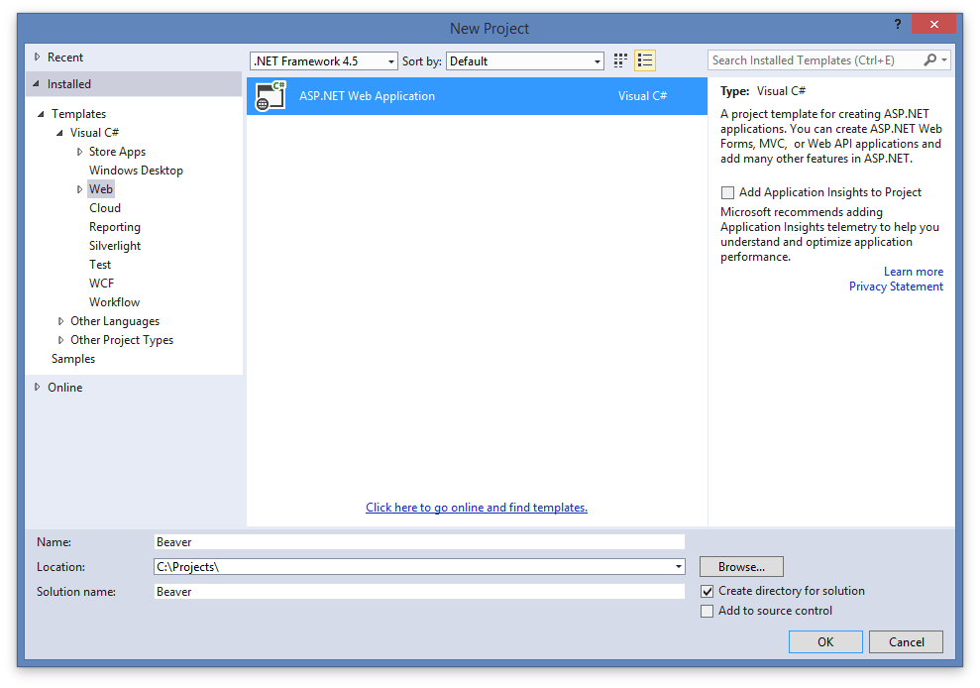Open the Privacy Statement link
This screenshot has width=980, height=688.
pyautogui.click(x=896, y=287)
